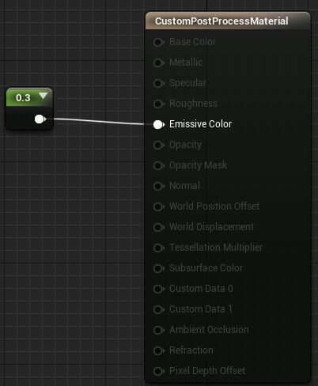Click the Tessellation Multiplier pin
The height and width of the screenshot is (386, 318).
coord(158,248)
